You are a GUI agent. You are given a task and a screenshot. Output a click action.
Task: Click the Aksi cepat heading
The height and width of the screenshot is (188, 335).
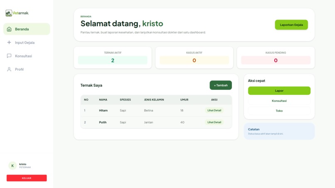256,81
